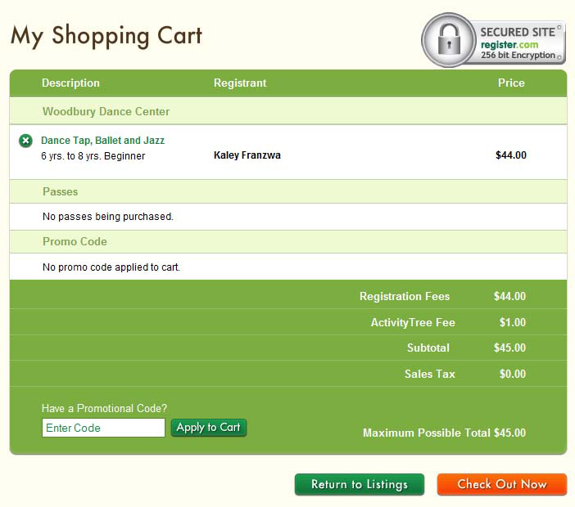Click the padlock secured site badge
575x507 pixels.
coord(493,39)
